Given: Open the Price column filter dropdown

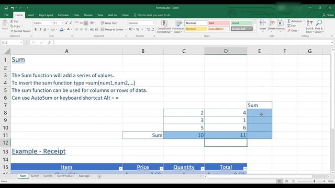Looking at the screenshot, I should (x=161, y=168).
